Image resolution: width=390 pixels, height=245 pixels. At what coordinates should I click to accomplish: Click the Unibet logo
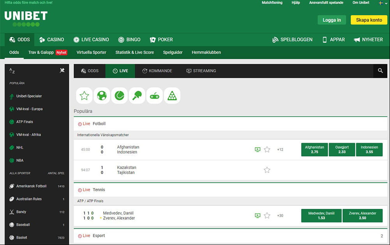pos(26,19)
